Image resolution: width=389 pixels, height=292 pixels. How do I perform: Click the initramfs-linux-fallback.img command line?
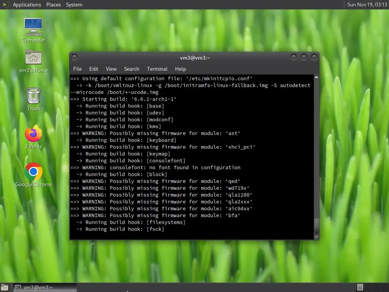tap(193, 86)
